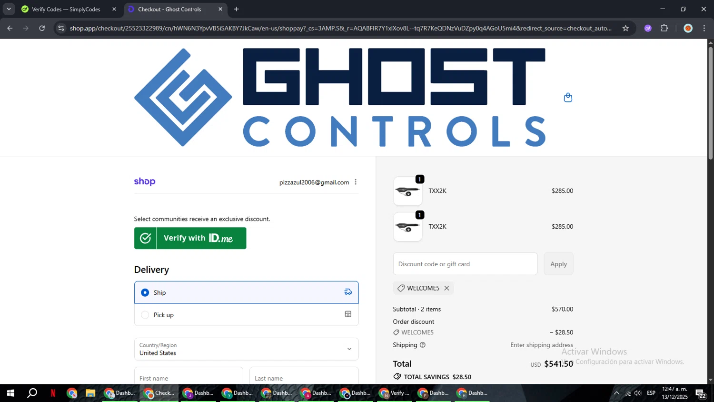Close the Verify Codes tab
714x402 pixels.
(x=114, y=9)
